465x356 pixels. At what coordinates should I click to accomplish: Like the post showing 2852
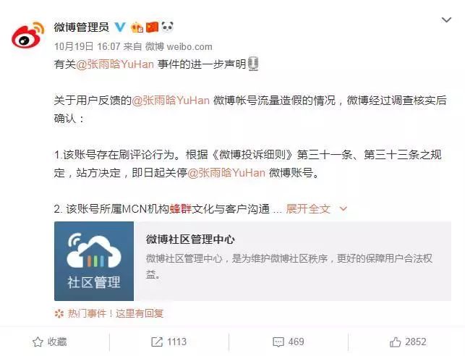tap(408, 342)
